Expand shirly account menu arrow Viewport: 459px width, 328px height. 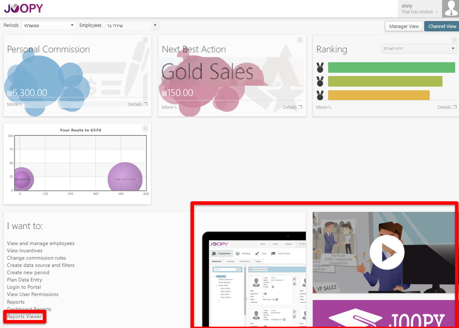point(437,12)
